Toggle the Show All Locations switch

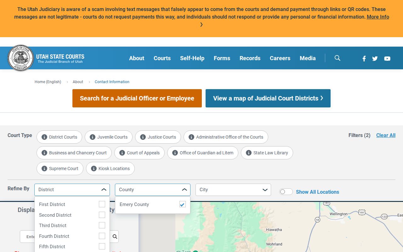[x=286, y=192]
